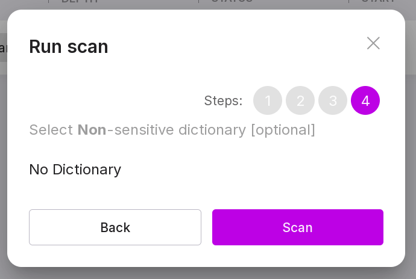The image size is (416, 279).
Task: Click the active step 4 circle
Action: [x=365, y=100]
